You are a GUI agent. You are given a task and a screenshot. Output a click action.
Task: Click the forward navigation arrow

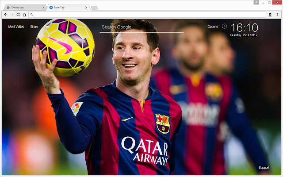(x=12, y=15)
